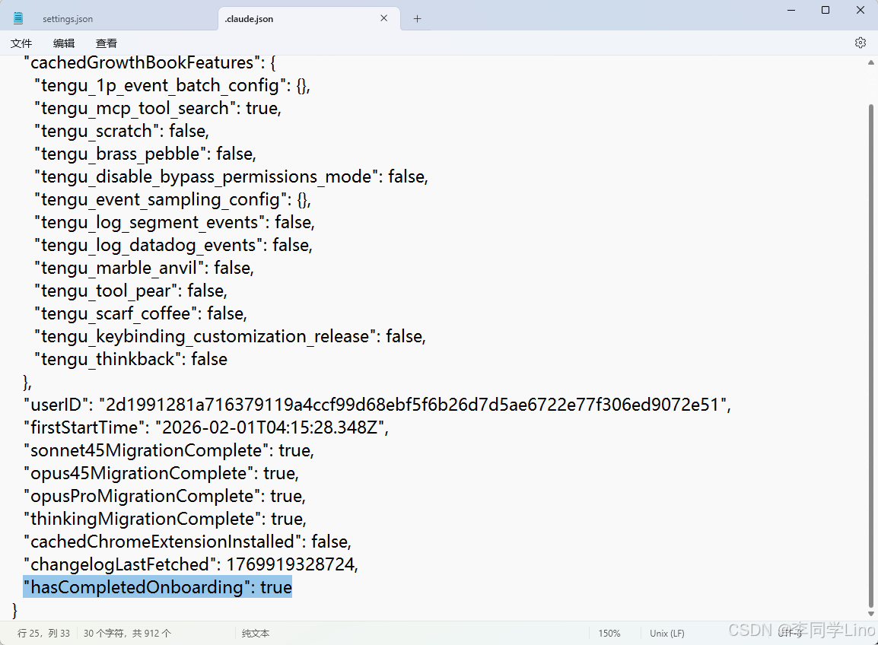
Task: Click the "tengu_scarf_coffee" line
Action: [141, 314]
